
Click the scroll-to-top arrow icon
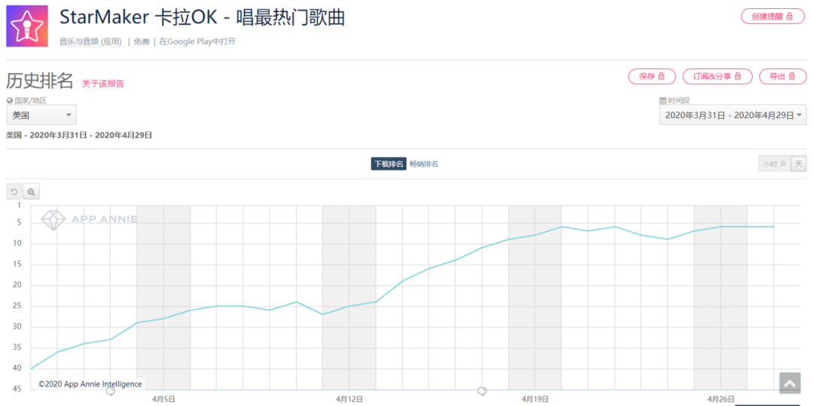790,383
